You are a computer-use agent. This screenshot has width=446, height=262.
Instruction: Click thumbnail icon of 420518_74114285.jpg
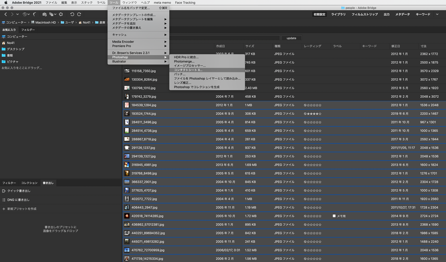[x=127, y=216]
